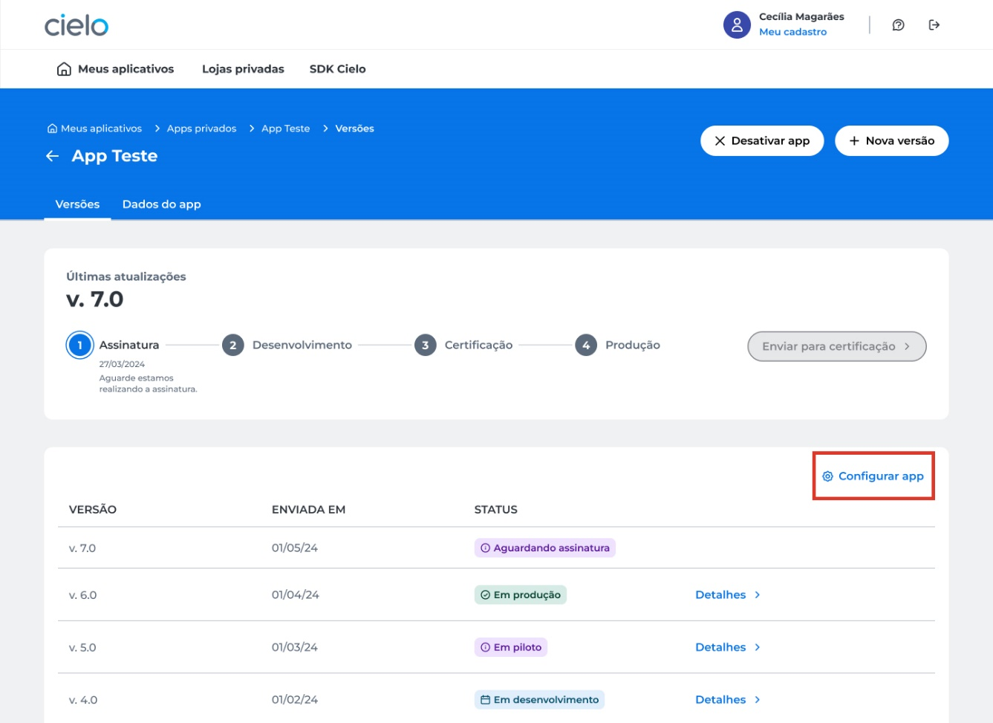This screenshot has width=993, height=723.
Task: Click the logout icon
Action: 934,25
